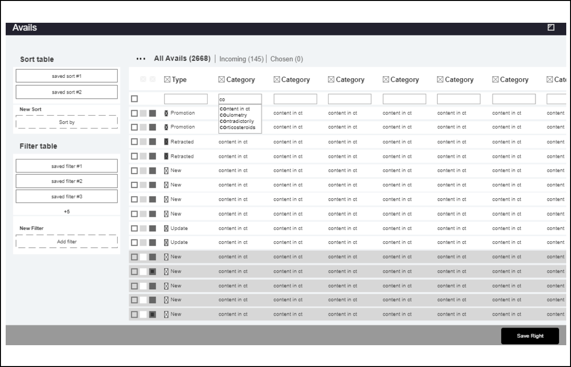The width and height of the screenshot is (571, 367).
Task: Click the expand icon in the Avails title bar
Action: (x=551, y=28)
